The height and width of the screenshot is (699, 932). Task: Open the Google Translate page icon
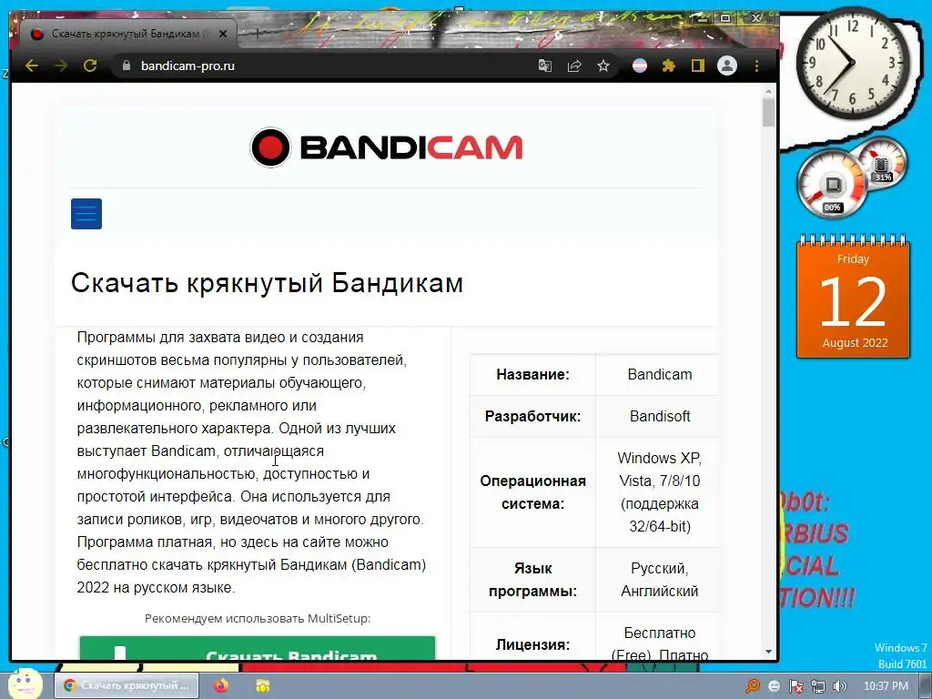coord(545,66)
